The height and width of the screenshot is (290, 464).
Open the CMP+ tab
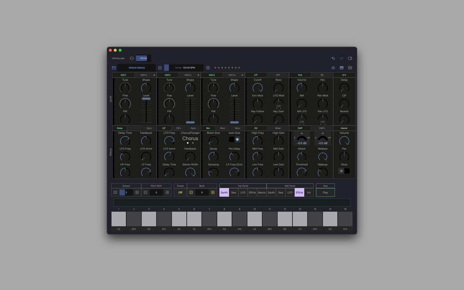pos(322,128)
